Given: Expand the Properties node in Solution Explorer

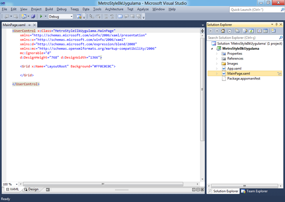Looking at the screenshot, I should (217, 53).
